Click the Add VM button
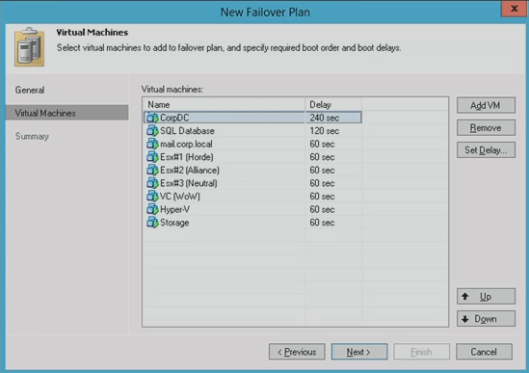This screenshot has height=373, width=529. click(x=486, y=105)
